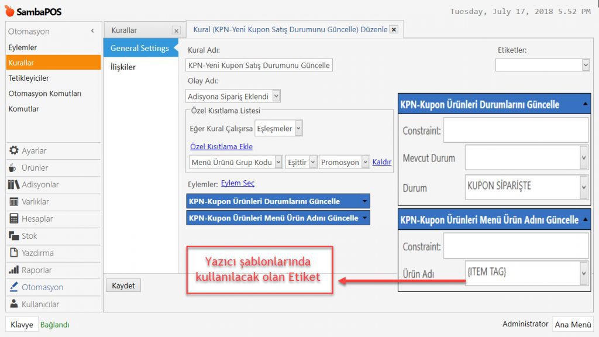The image size is (599, 337).
Task: Click the Özel Kısıtlama Ekle link
Action: (x=221, y=146)
